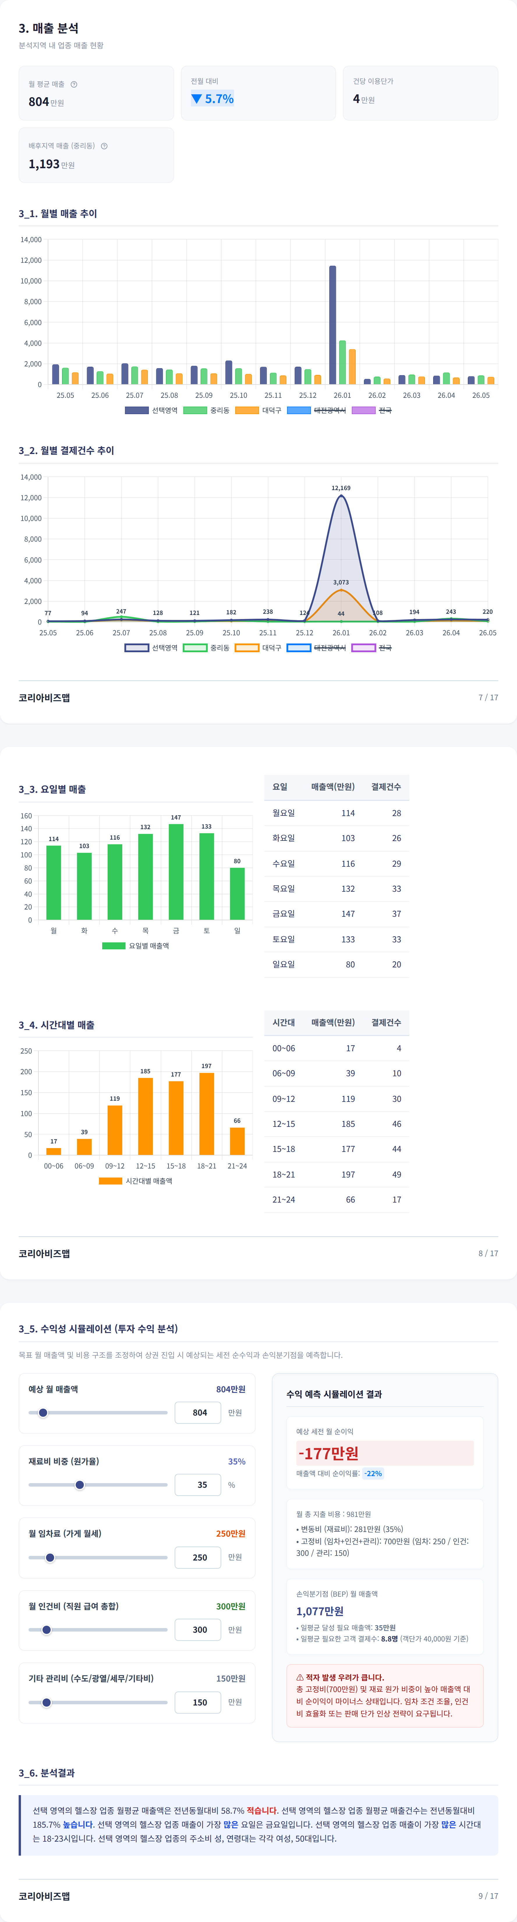This screenshot has width=517, height=1922.
Task: Toggle 중리동 legend in 월별 결제건수 추이 chart
Action: 207,648
